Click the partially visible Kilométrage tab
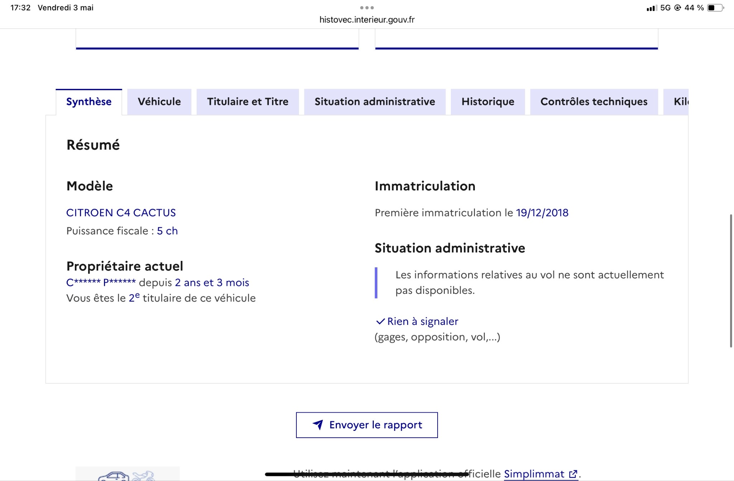Viewport: 734px width, 481px height. (x=676, y=102)
